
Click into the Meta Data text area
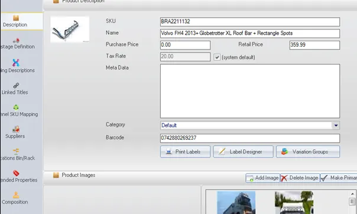click(x=250, y=91)
